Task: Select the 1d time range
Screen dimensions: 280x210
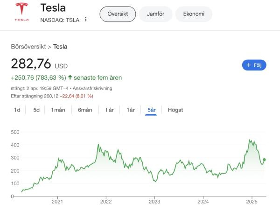Action: 17,110
